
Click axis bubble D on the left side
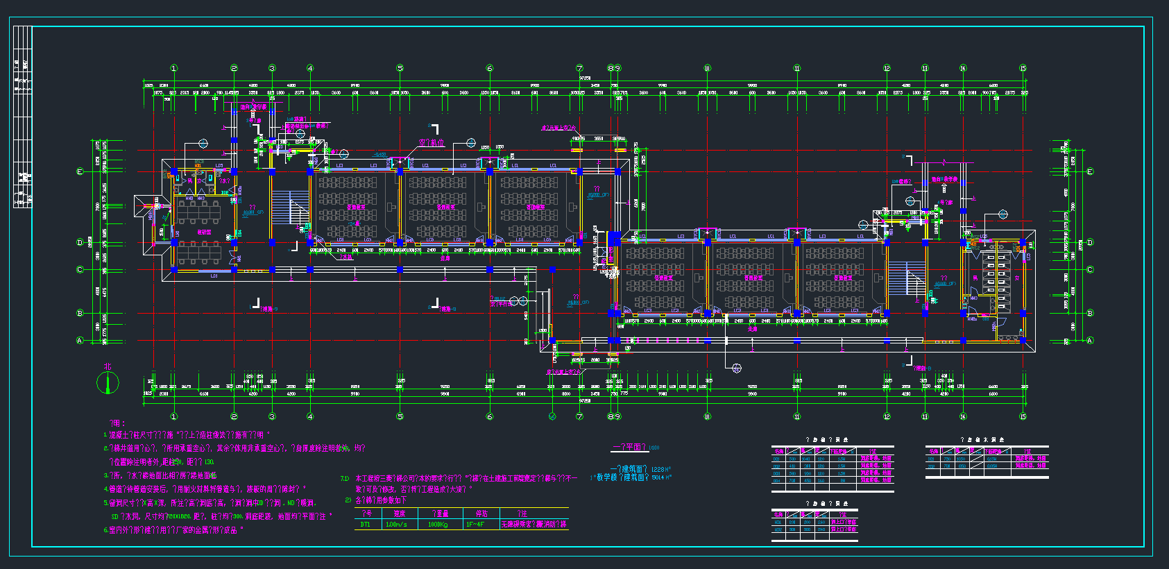(x=80, y=243)
